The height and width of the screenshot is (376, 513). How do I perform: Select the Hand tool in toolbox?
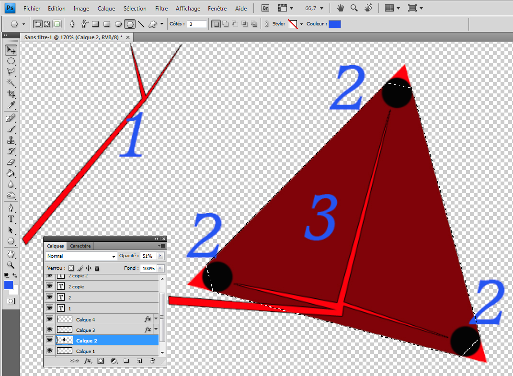pyautogui.click(x=11, y=254)
